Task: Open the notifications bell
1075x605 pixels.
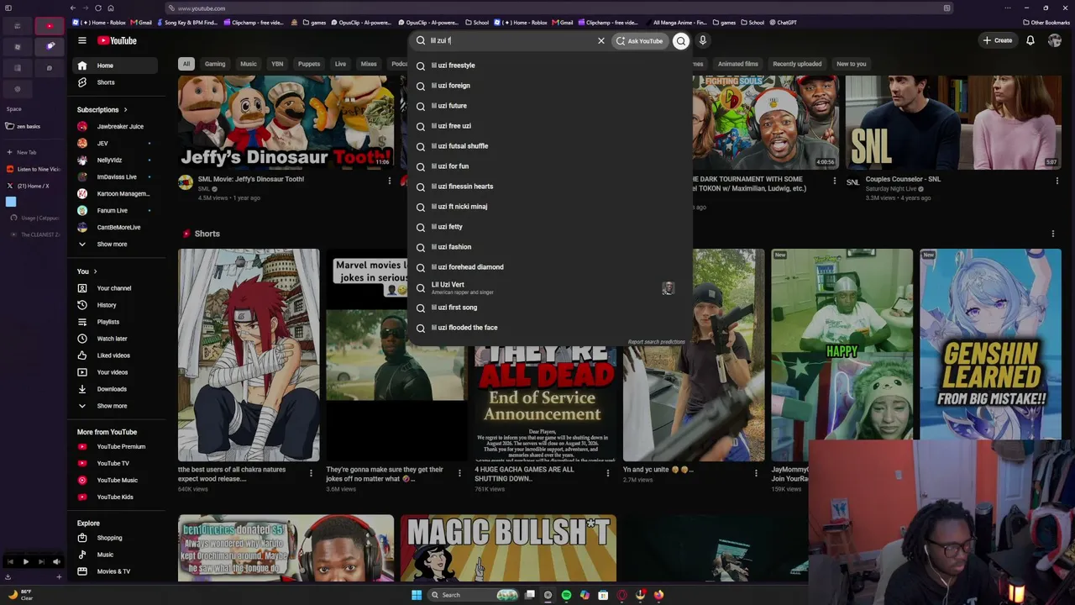Action: pyautogui.click(x=1030, y=40)
